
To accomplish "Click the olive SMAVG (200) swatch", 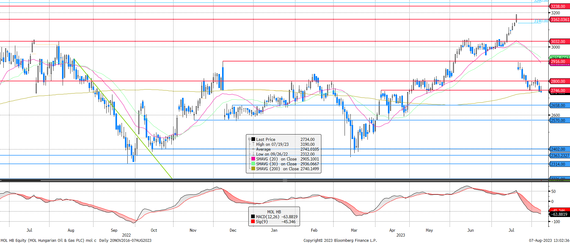I will (x=253, y=168).
